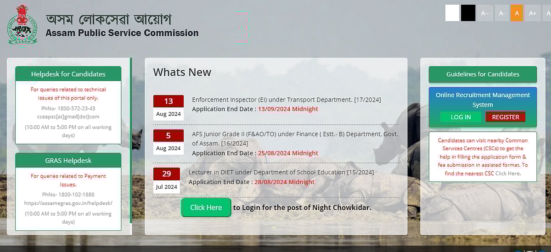Decrease font size with A- button
Image resolution: width=551 pixels, height=252 pixels.
pyautogui.click(x=501, y=13)
